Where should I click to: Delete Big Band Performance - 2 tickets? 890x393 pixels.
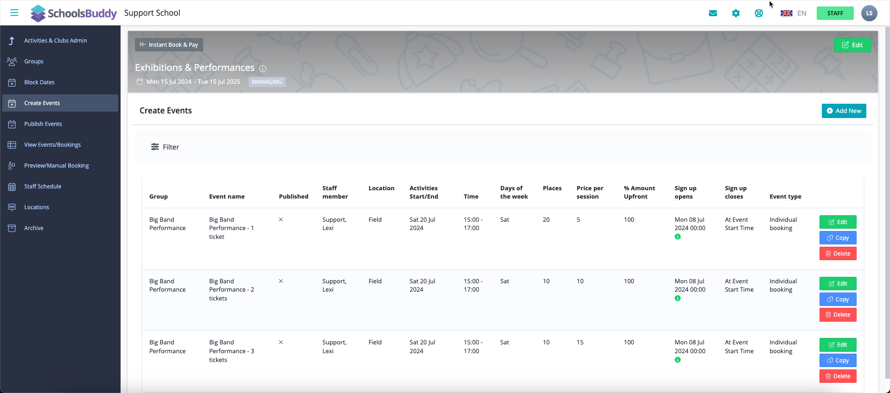[x=838, y=315]
